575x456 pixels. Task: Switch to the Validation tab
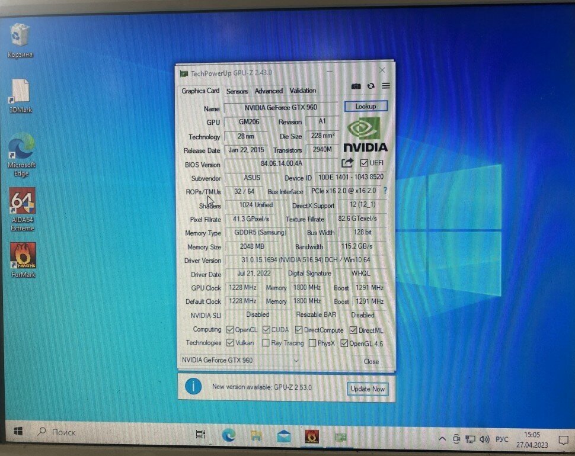pos(303,91)
